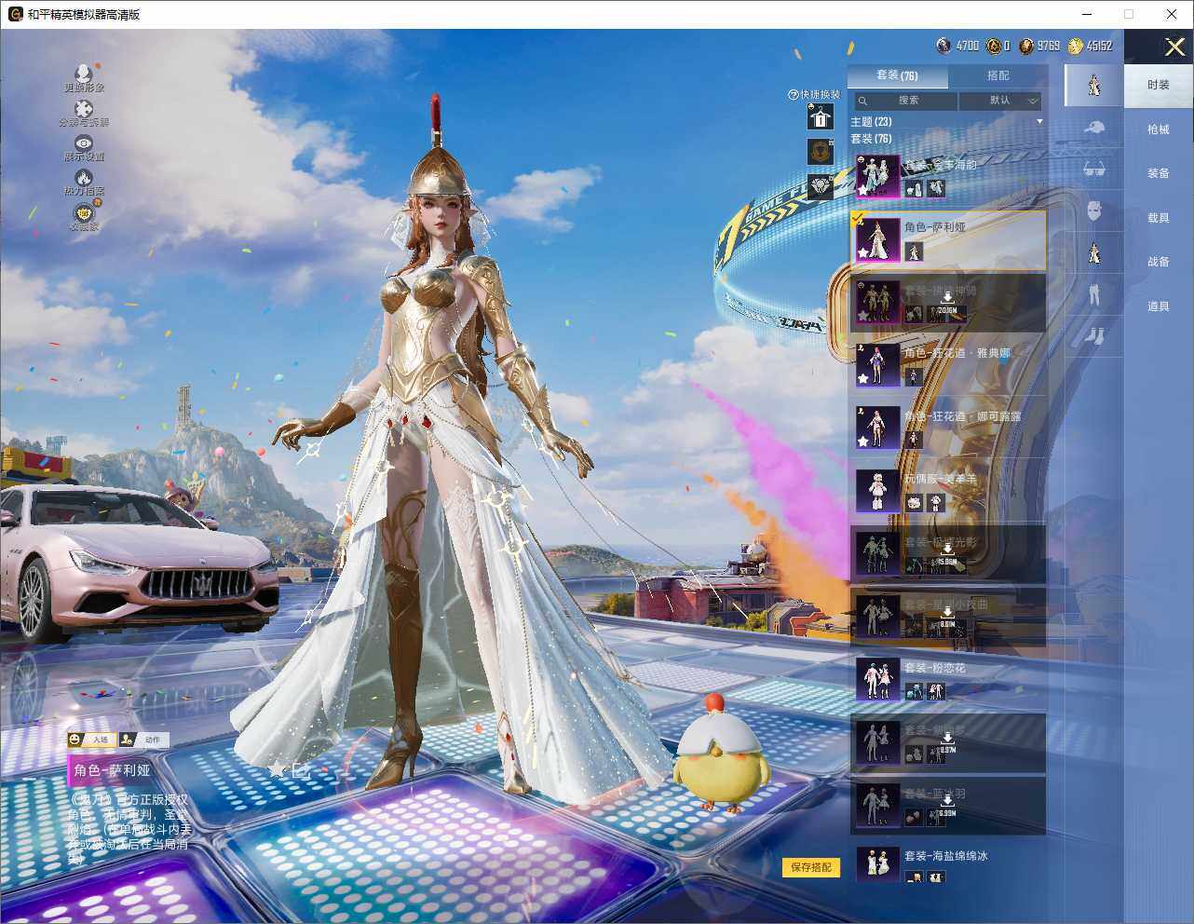This screenshot has height=924, width=1194.
Task: Close the wardrobe with the yellow X
Action: (1174, 47)
